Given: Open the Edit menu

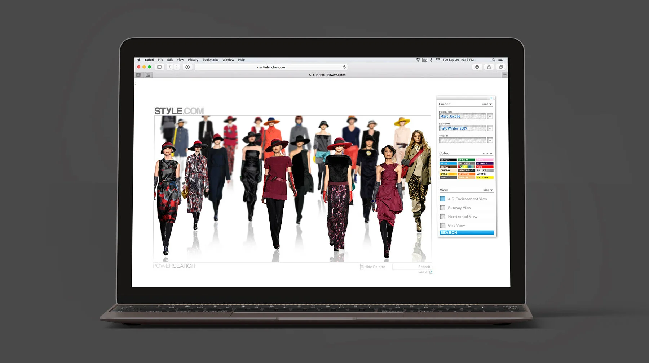Looking at the screenshot, I should 170,60.
